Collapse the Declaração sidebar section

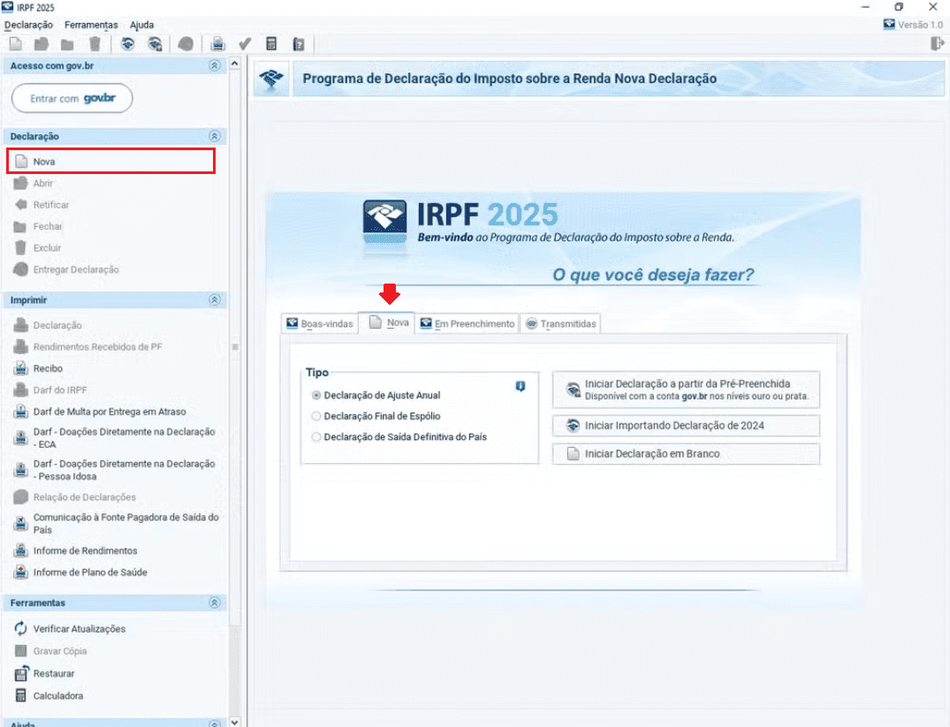click(214, 136)
